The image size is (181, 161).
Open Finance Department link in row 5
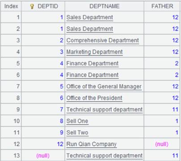tap(93, 63)
